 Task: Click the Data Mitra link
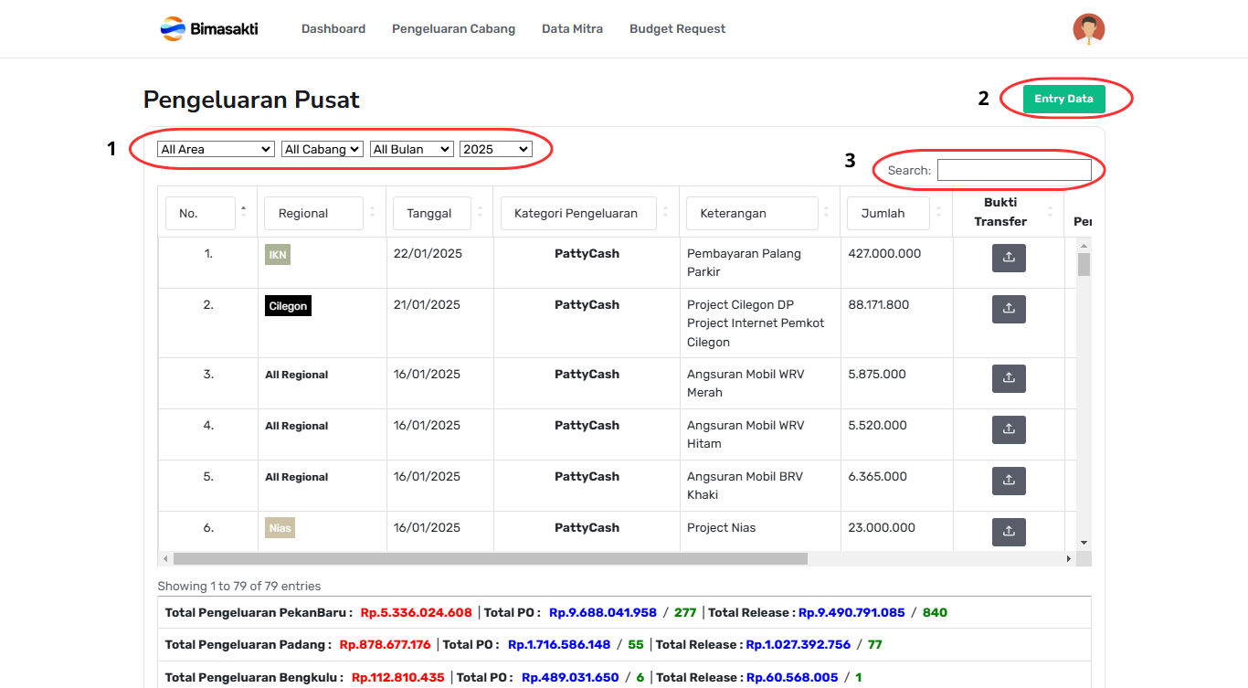pos(572,29)
